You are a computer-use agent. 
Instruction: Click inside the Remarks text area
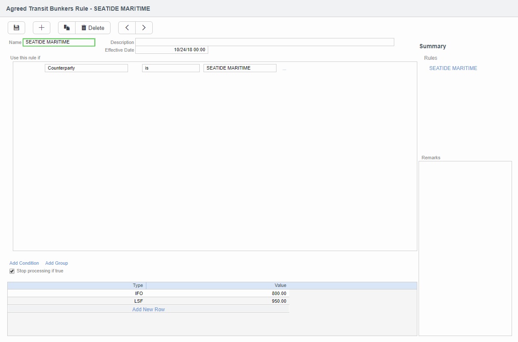pos(465,248)
